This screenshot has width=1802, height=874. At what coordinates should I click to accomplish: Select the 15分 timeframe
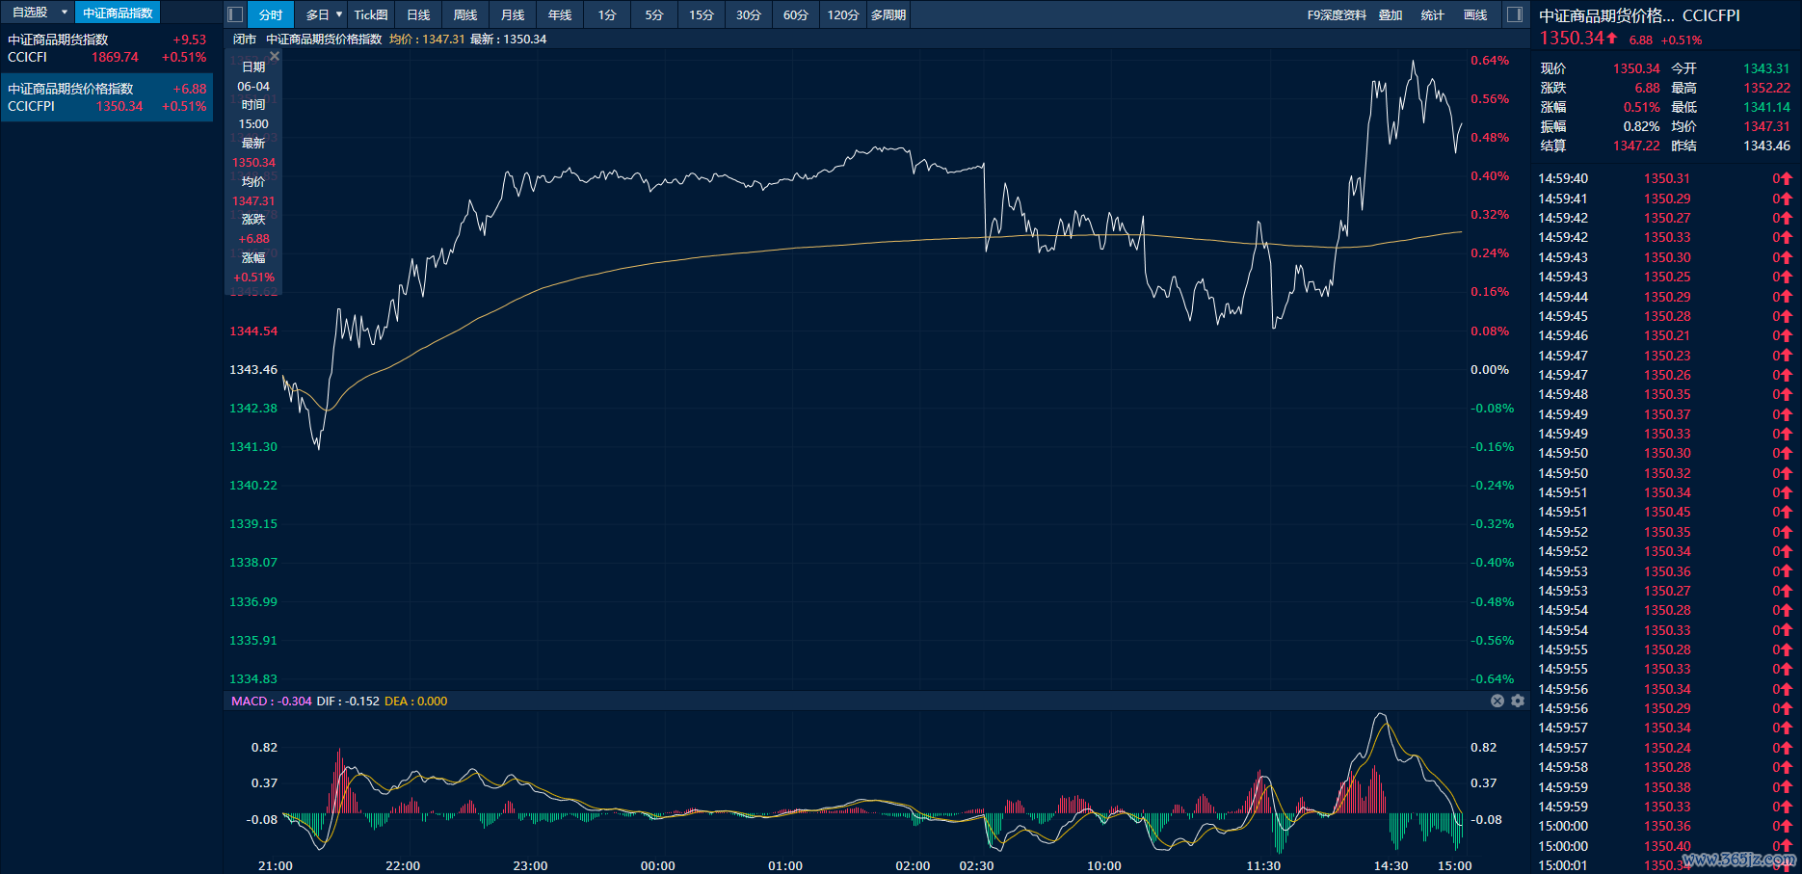click(x=702, y=14)
